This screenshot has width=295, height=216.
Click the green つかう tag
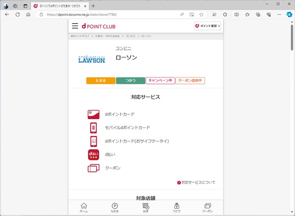click(x=130, y=81)
